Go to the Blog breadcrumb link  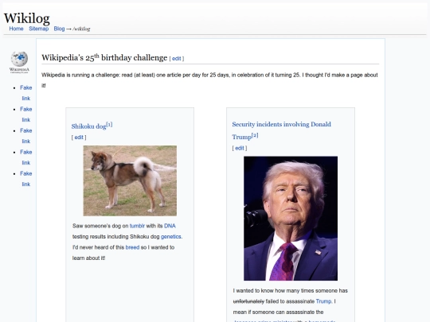coord(59,29)
